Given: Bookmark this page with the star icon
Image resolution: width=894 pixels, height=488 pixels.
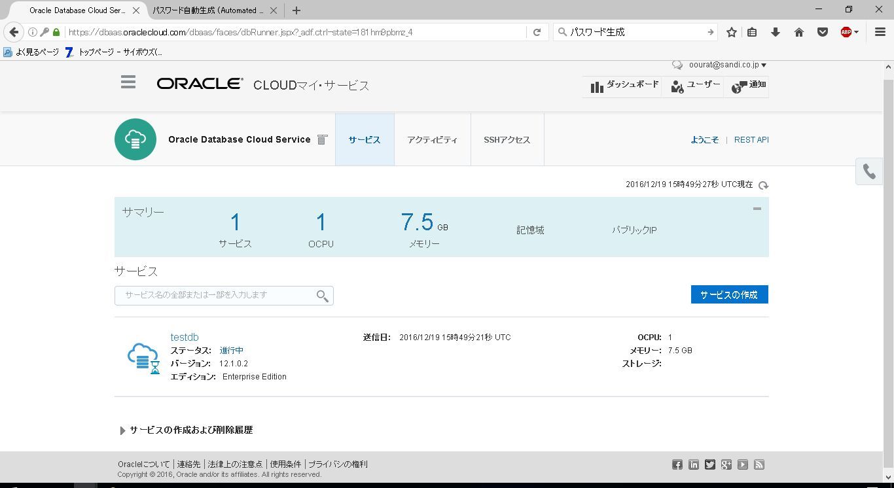Looking at the screenshot, I should [x=732, y=32].
